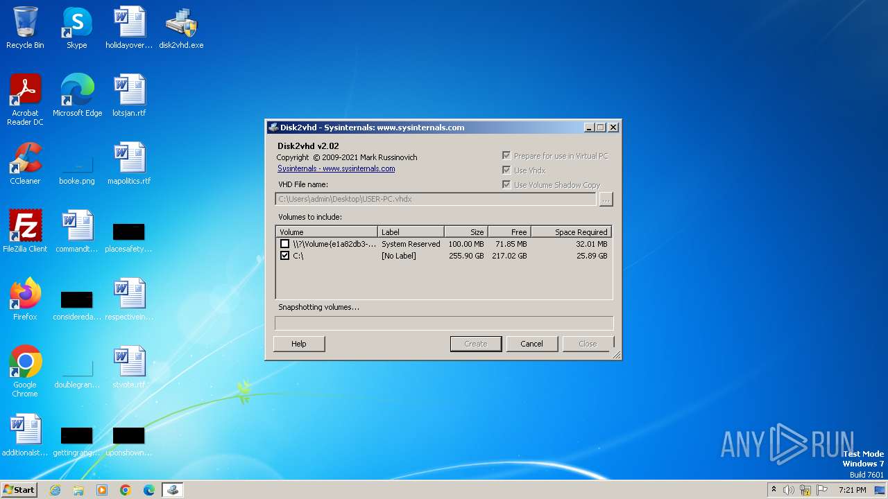Open CCleaner desktop shortcut
This screenshot has height=499, width=888.
(25, 164)
